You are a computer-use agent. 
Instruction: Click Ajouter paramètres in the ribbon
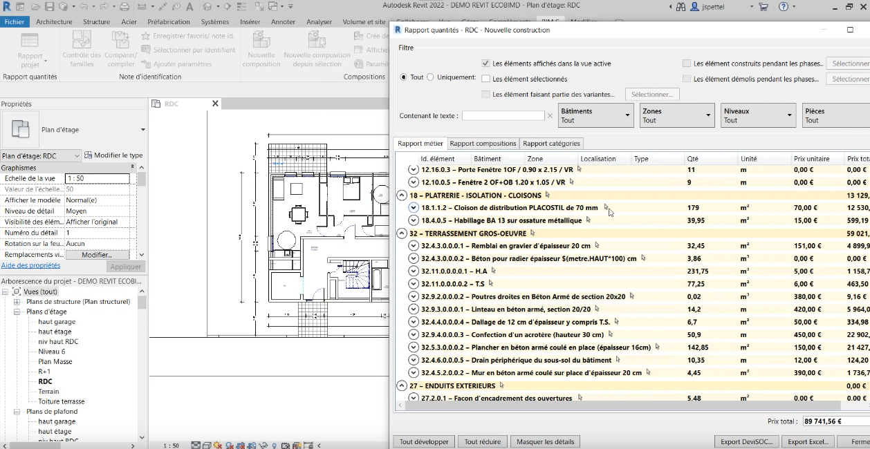click(177, 64)
